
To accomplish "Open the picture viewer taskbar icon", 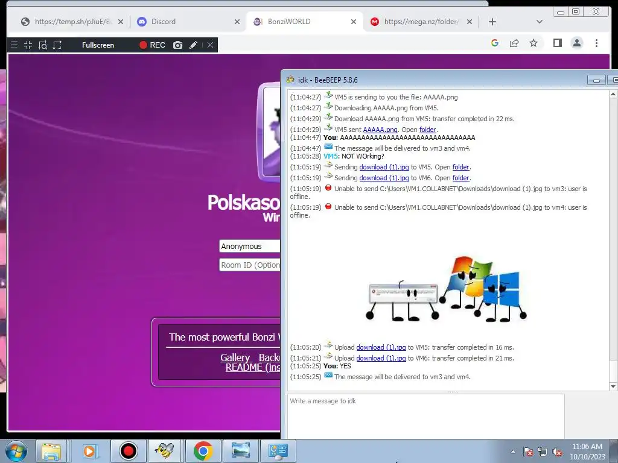I will click(241, 451).
